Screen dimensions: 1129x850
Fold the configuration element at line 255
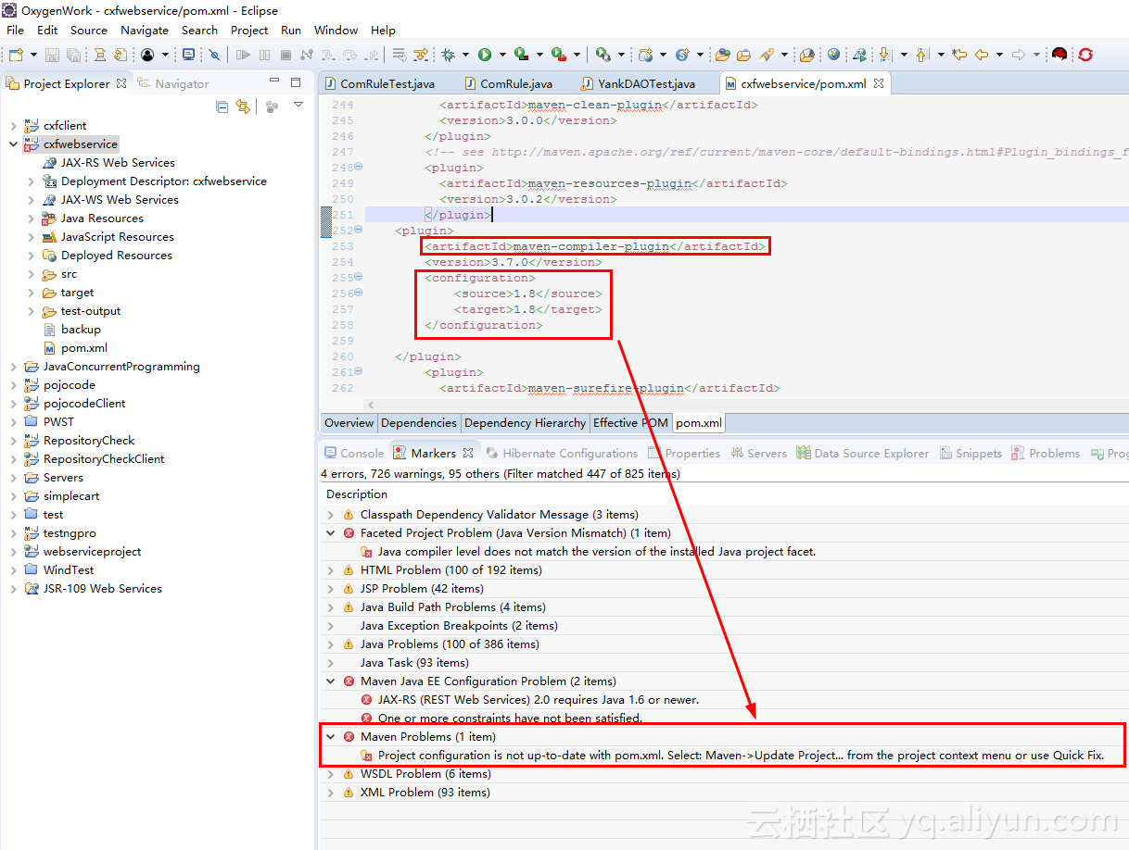coord(359,277)
